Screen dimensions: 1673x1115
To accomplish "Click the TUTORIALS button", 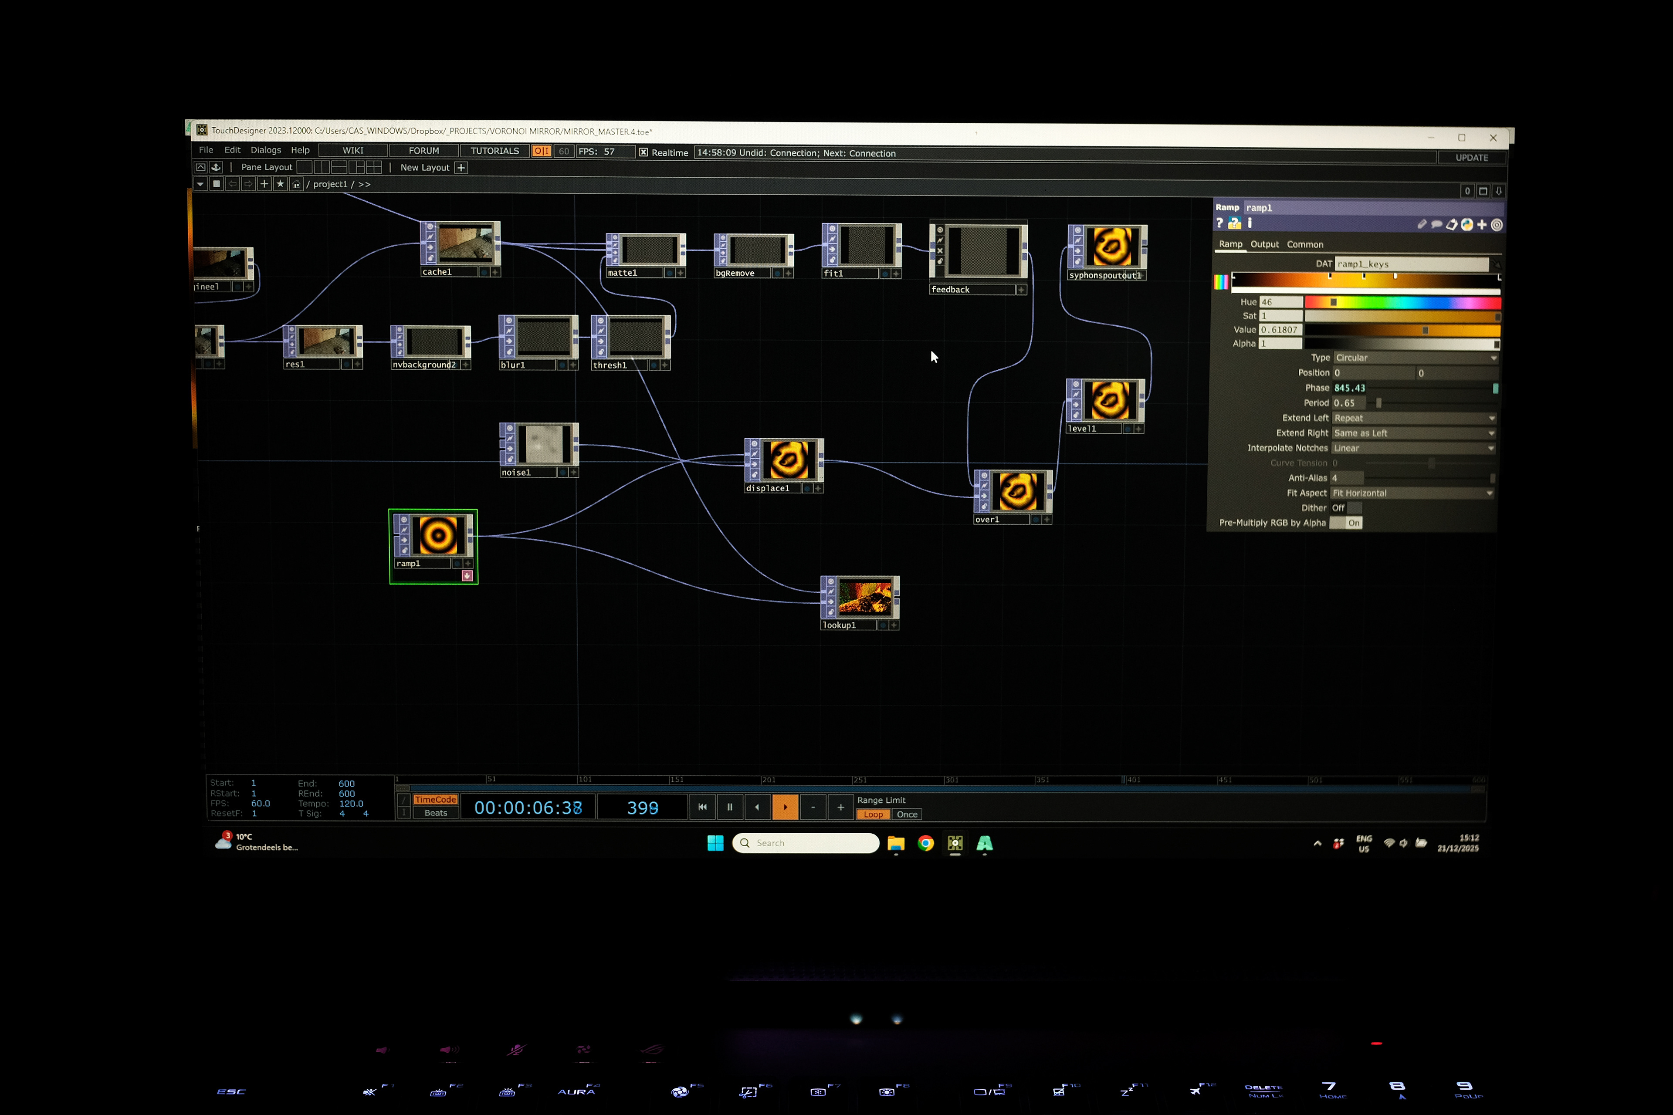I will point(494,151).
